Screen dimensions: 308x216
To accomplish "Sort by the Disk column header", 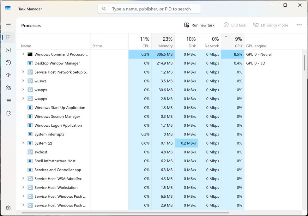I will click(186, 42).
